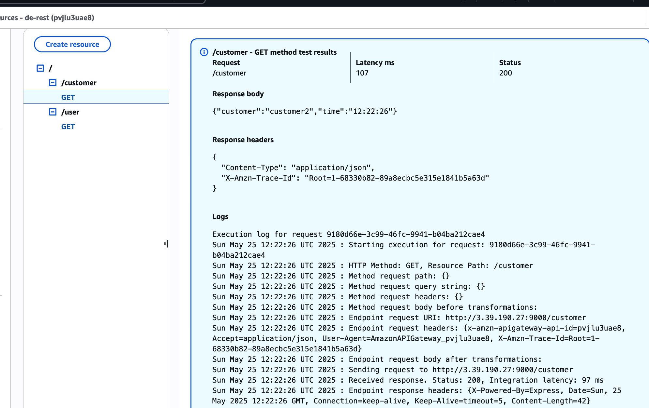Click the /customer GET method test results title
This screenshot has height=408, width=649.
[274, 52]
